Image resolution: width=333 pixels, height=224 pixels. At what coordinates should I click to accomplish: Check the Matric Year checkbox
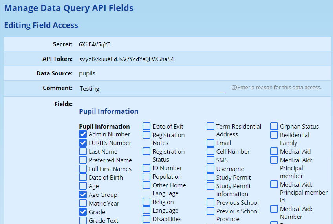coord(83,203)
